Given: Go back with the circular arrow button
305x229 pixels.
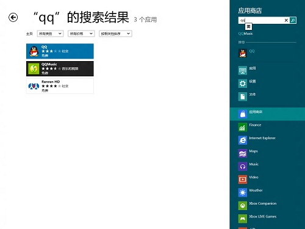Looking at the screenshot, I should point(13,18).
